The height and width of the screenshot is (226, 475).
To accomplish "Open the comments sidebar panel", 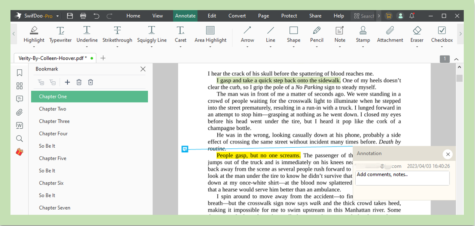I will point(19,99).
